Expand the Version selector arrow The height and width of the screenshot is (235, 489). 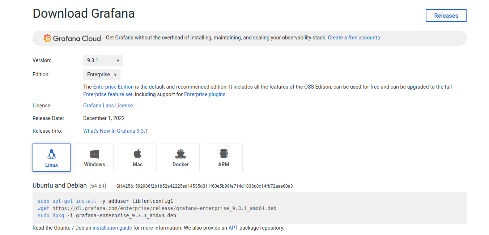point(118,60)
